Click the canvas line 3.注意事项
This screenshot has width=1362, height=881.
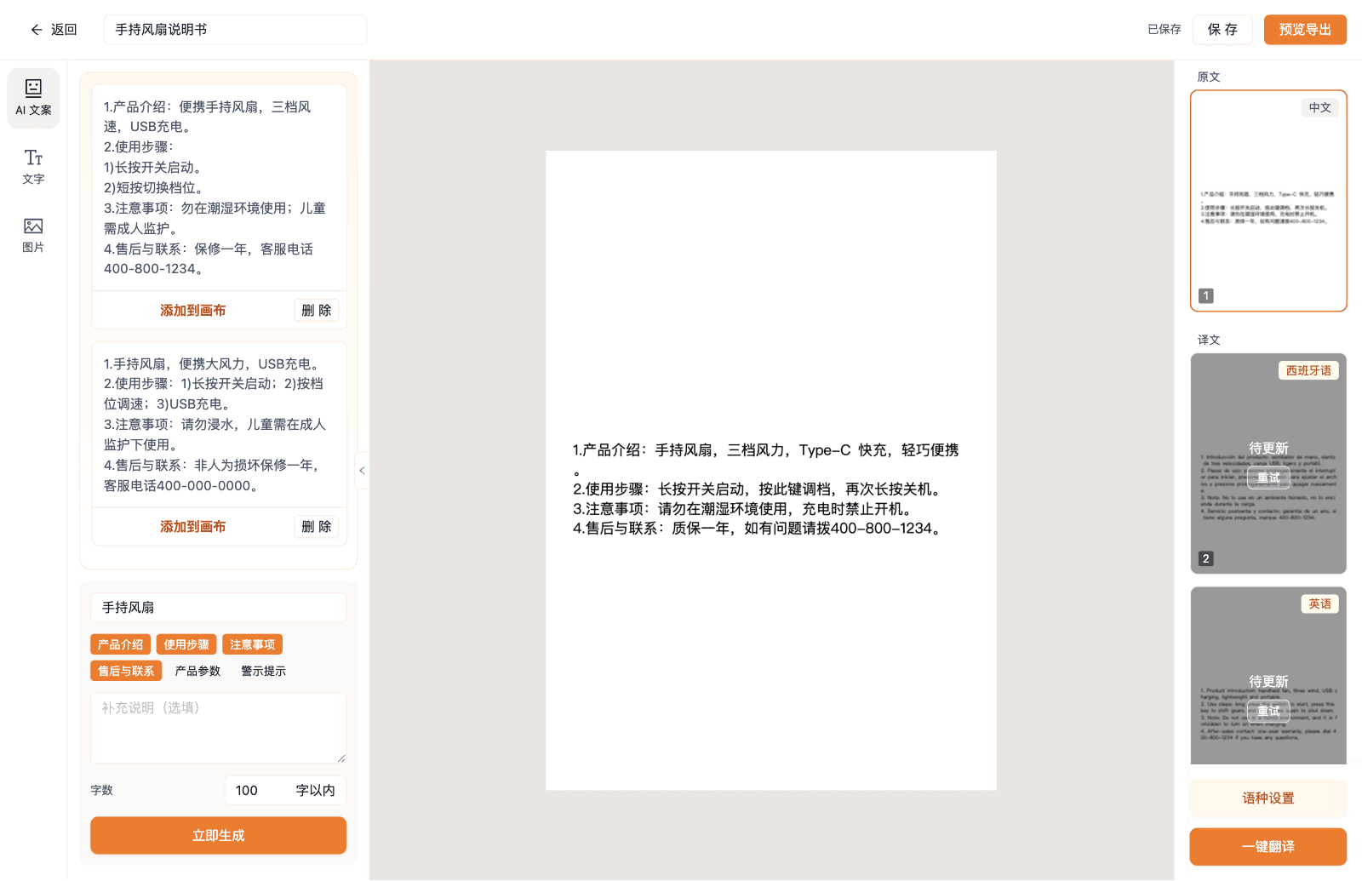pos(744,509)
